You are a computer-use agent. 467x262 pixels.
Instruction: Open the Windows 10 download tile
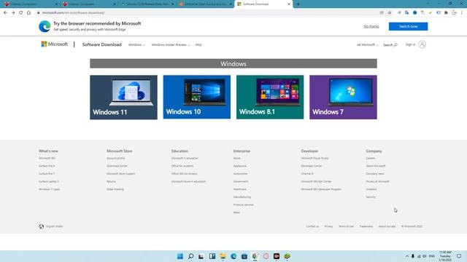(196, 97)
